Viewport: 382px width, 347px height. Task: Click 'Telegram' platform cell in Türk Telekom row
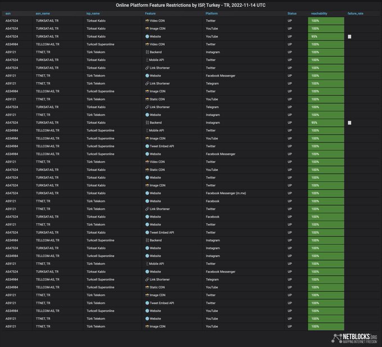[212, 84]
